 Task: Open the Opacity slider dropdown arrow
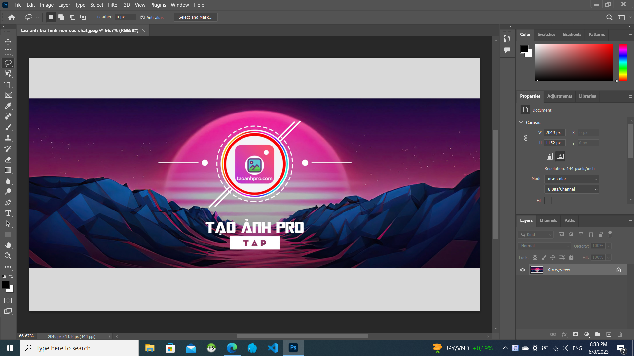(x=609, y=246)
